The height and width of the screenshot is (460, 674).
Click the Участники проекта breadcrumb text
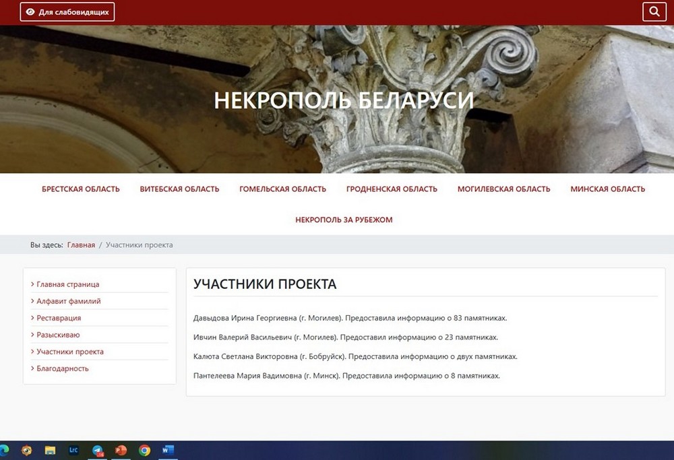[140, 245]
